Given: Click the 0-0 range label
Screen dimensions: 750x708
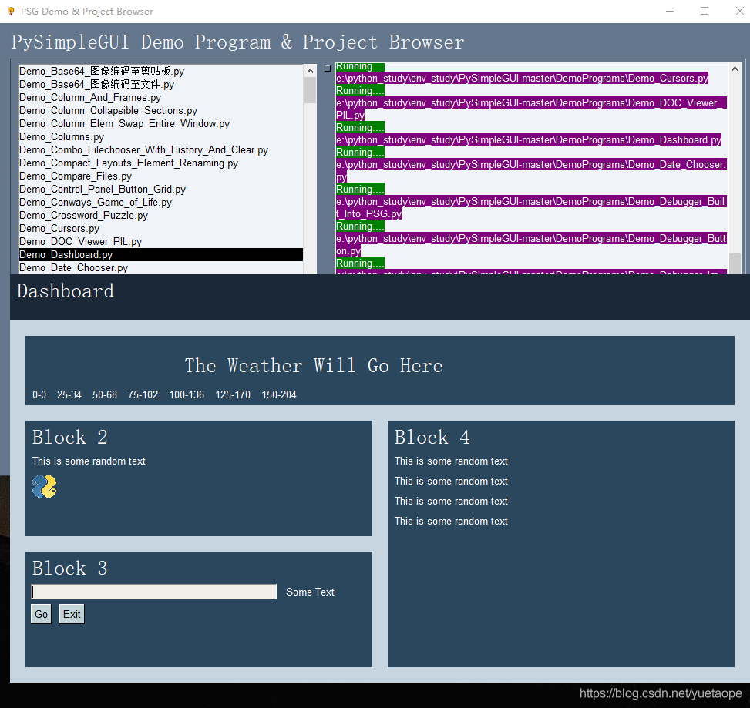Looking at the screenshot, I should pyautogui.click(x=39, y=395).
